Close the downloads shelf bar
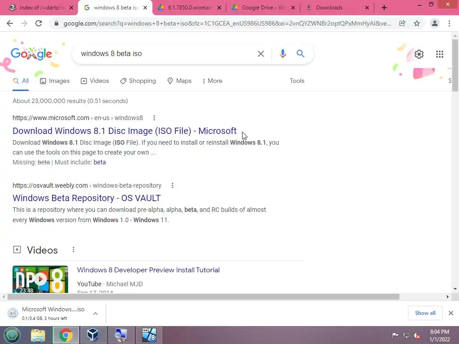Image resolution: width=459 pixels, height=344 pixels. pos(451,313)
